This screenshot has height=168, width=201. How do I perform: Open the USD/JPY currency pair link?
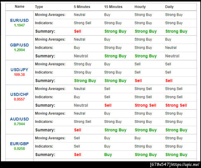[x=19, y=70]
